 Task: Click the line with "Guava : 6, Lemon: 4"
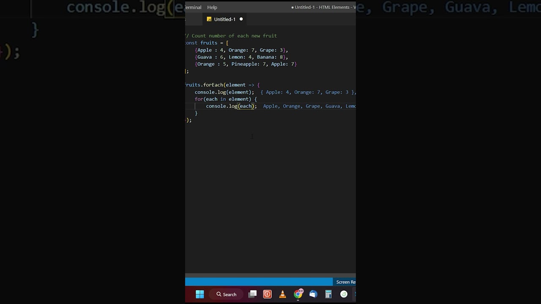click(x=241, y=57)
